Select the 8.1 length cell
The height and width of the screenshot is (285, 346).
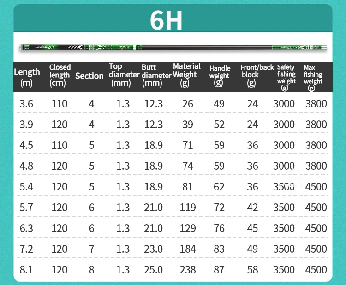pos(26,270)
